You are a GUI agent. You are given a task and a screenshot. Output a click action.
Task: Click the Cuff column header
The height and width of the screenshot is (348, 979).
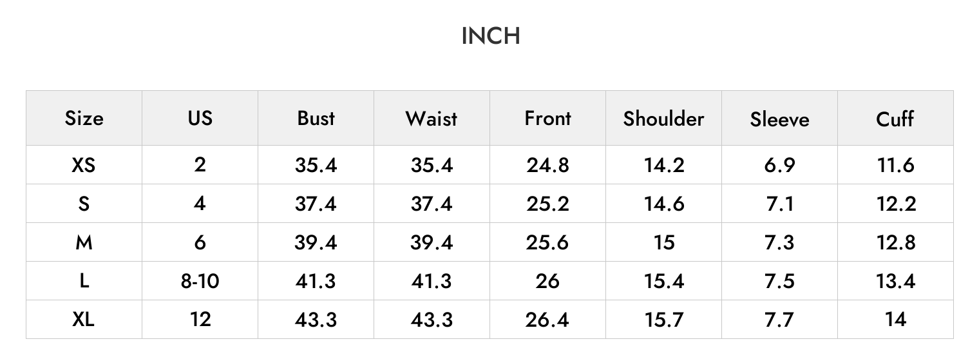pos(895,119)
